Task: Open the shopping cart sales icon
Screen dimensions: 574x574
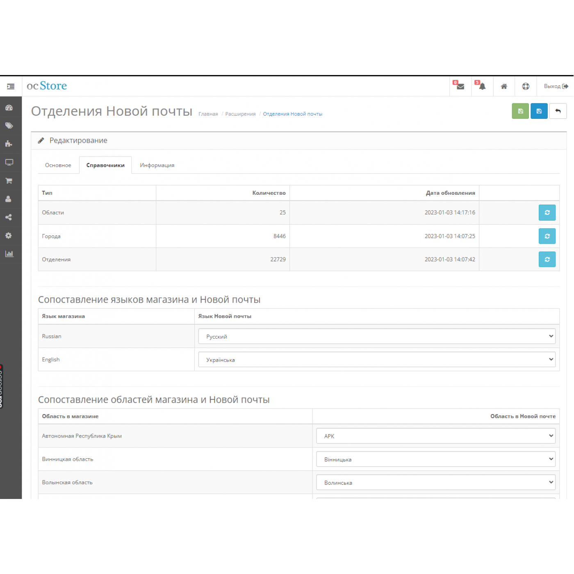Action: click(9, 181)
